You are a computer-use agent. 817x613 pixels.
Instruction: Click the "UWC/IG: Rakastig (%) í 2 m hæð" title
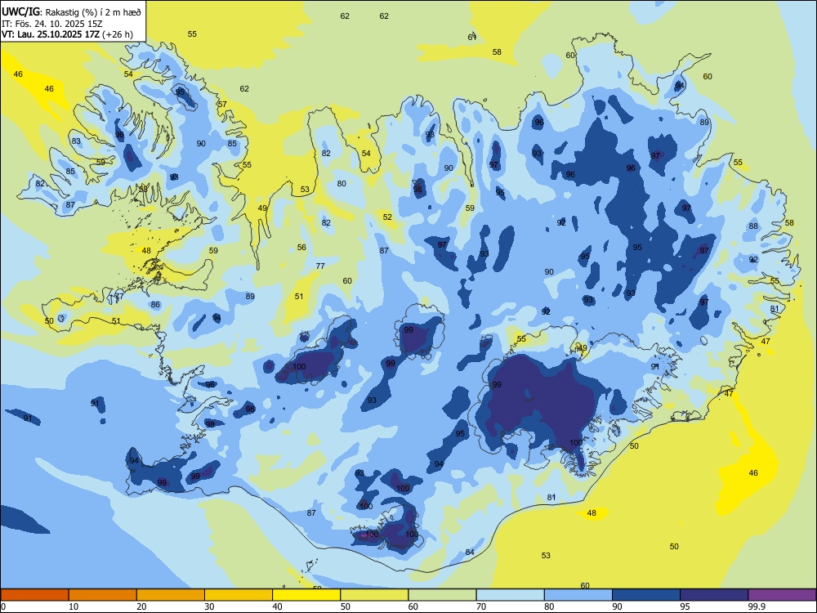point(71,11)
